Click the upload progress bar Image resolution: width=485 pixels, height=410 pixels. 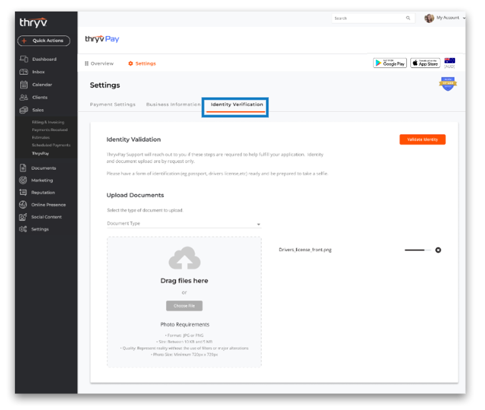pos(418,250)
